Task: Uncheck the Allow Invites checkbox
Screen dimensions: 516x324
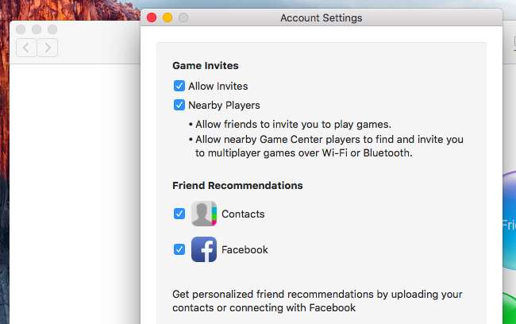Action: (179, 86)
